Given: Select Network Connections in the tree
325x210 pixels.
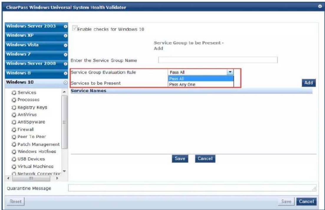Looking at the screenshot, I should 39,173.
